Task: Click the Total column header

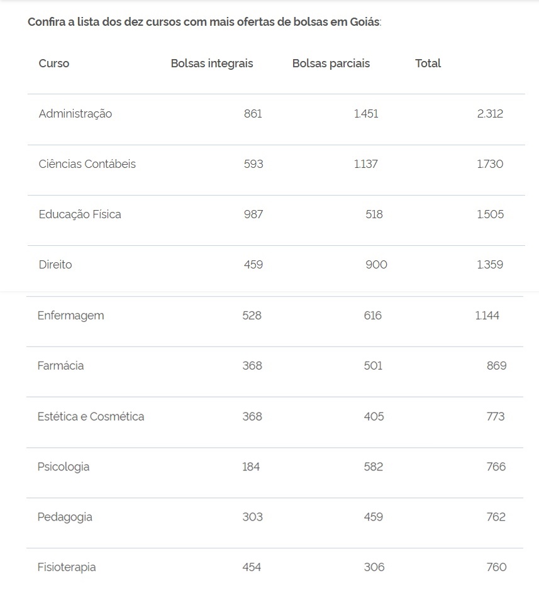Action: point(428,64)
